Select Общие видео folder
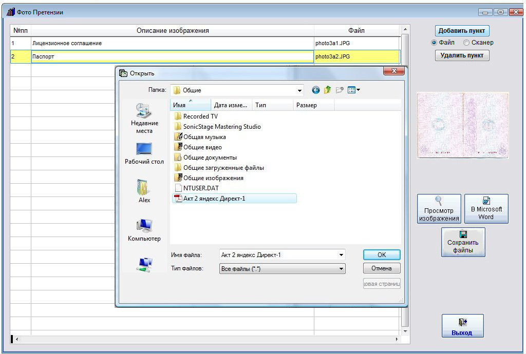This screenshot has height=354, width=526. click(198, 147)
